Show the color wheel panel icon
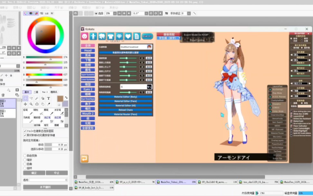 pos(26,13)
